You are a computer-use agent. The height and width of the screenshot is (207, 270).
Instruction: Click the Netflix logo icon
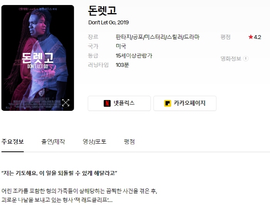tap(107, 103)
